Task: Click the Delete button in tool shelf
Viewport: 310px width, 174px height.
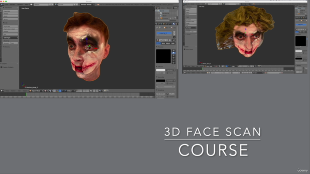Action: tap(11, 31)
